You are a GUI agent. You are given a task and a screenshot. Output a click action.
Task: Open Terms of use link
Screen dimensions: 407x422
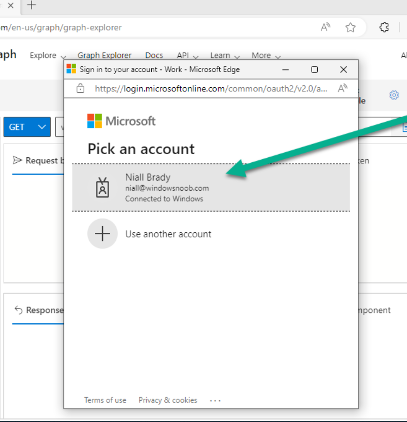[105, 400]
